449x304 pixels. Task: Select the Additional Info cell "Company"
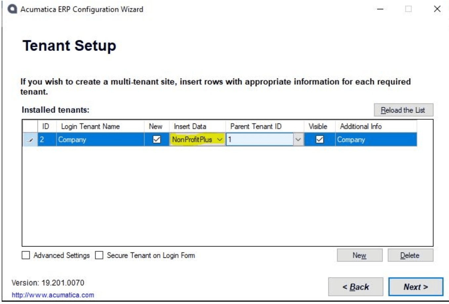(x=376, y=140)
